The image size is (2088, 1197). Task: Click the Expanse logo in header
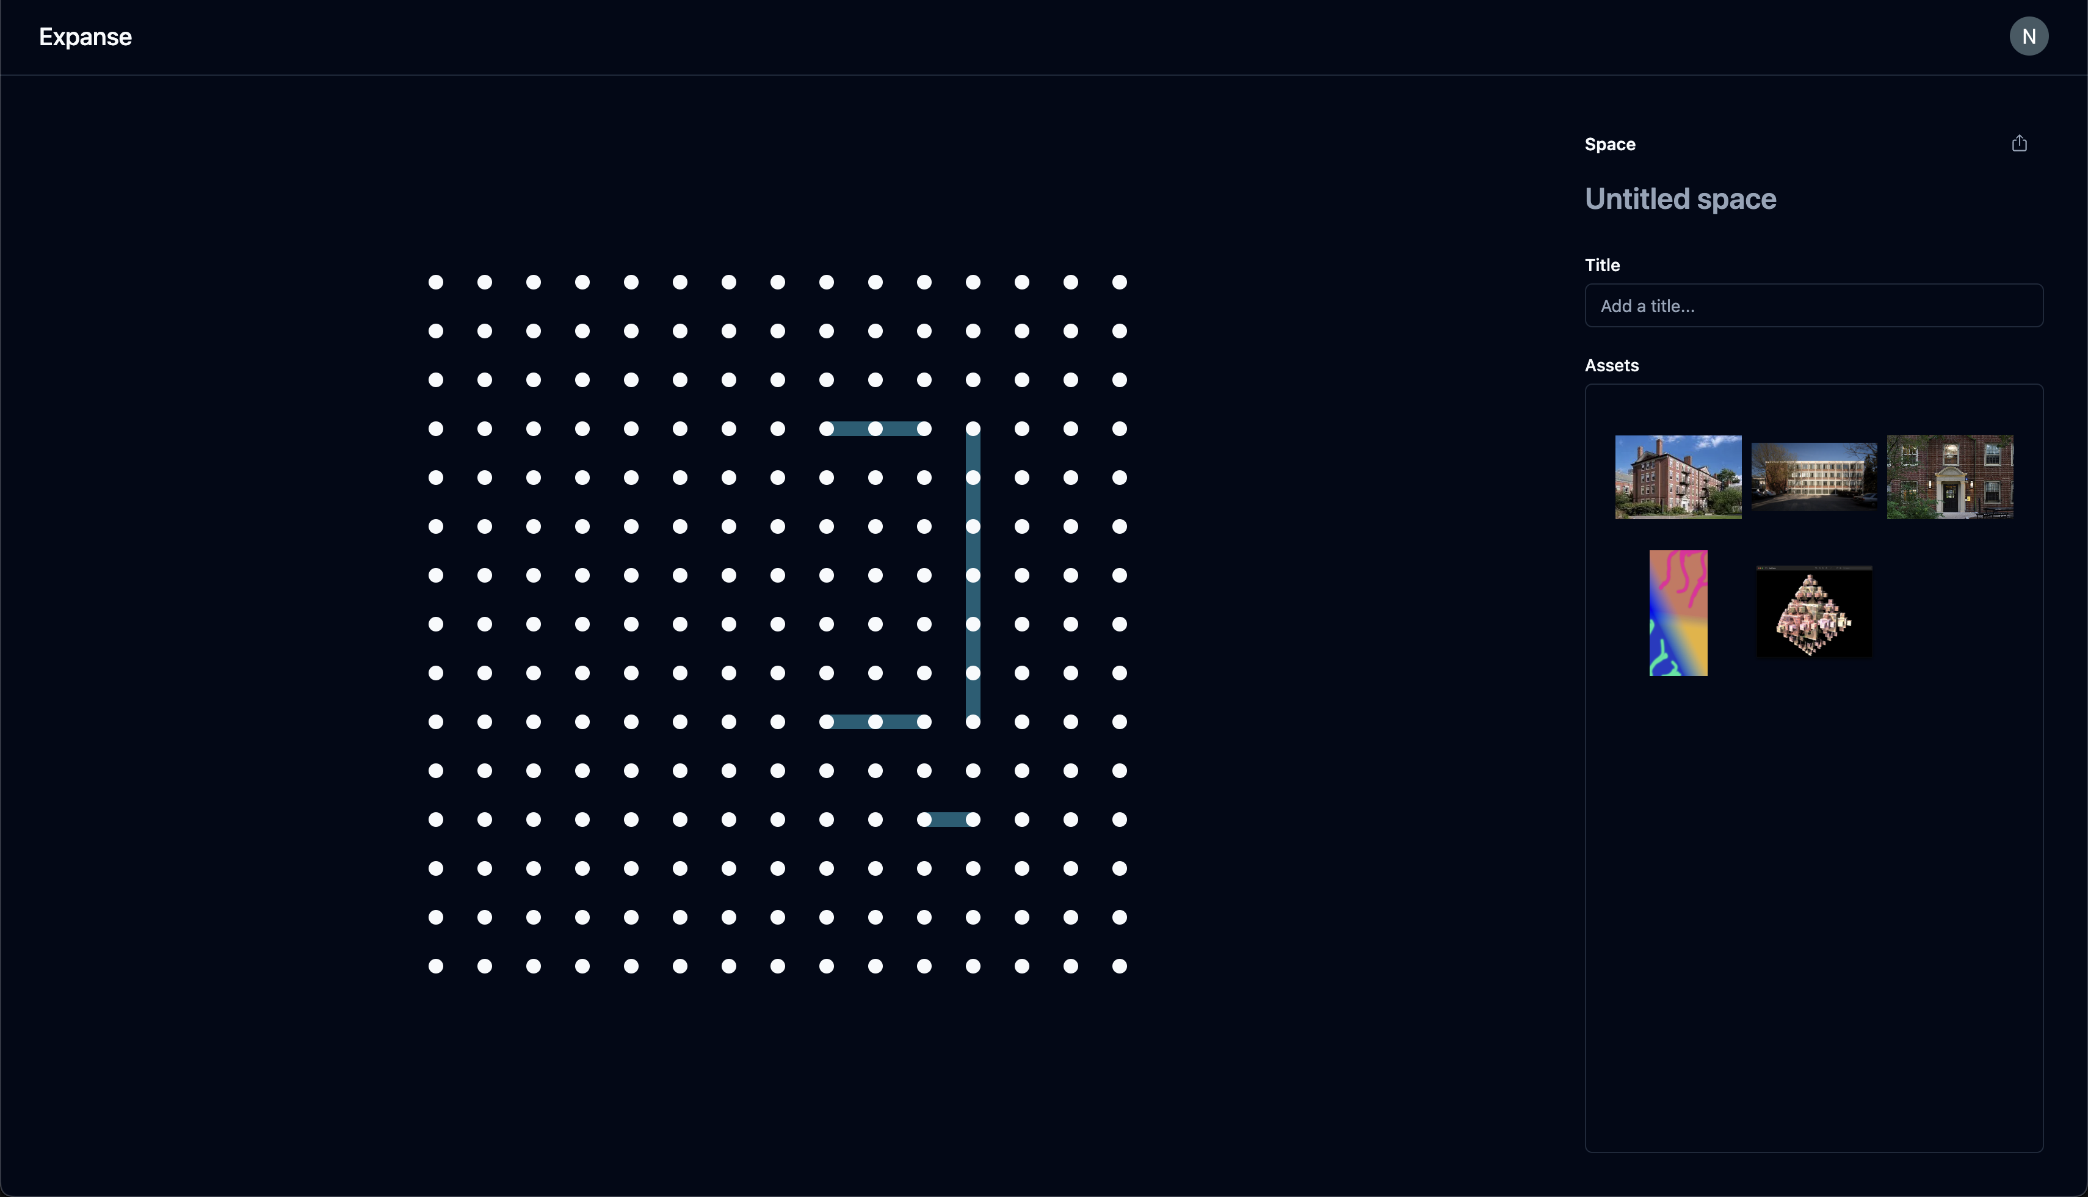85,37
